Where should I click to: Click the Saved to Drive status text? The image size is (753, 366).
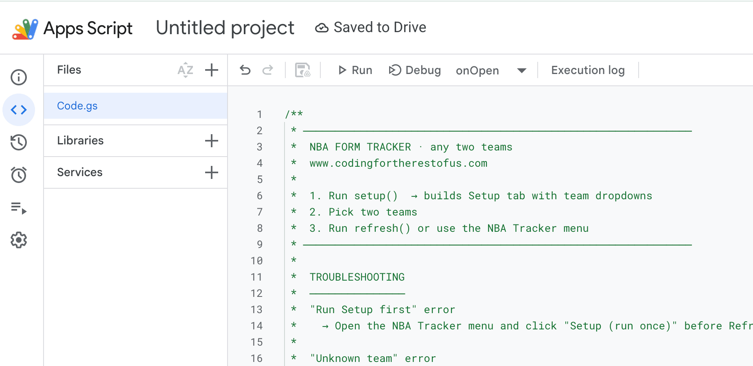coord(380,28)
